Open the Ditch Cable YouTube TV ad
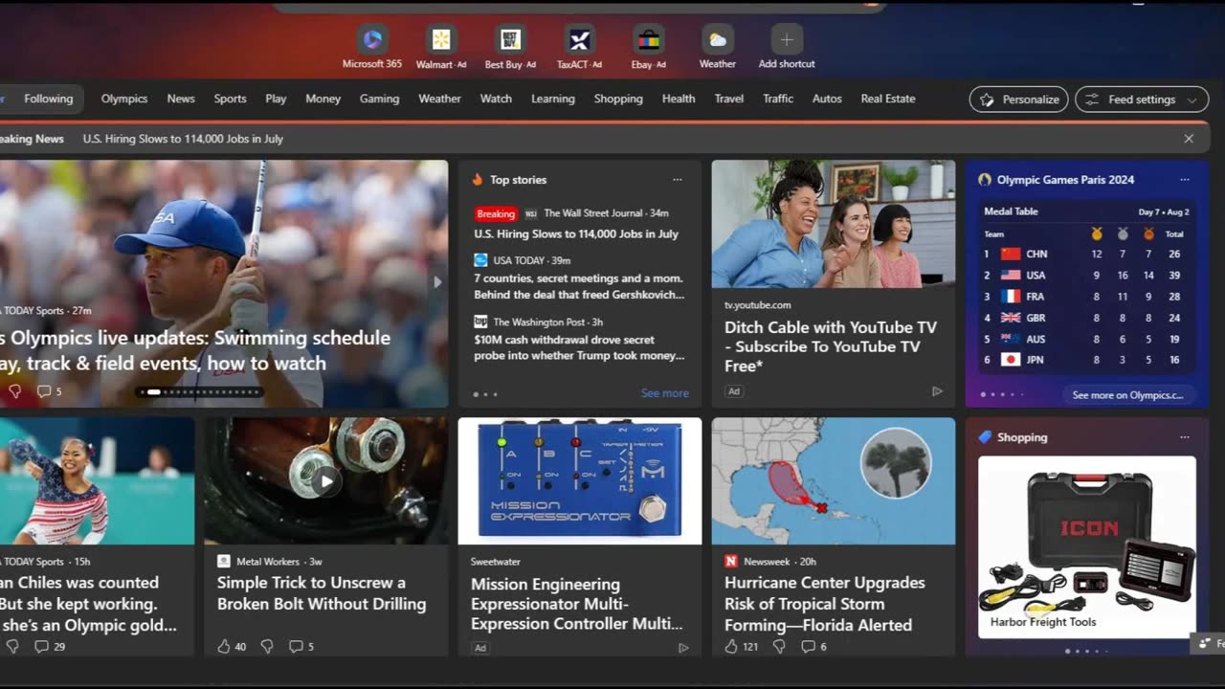This screenshot has width=1225, height=689. coord(831,346)
